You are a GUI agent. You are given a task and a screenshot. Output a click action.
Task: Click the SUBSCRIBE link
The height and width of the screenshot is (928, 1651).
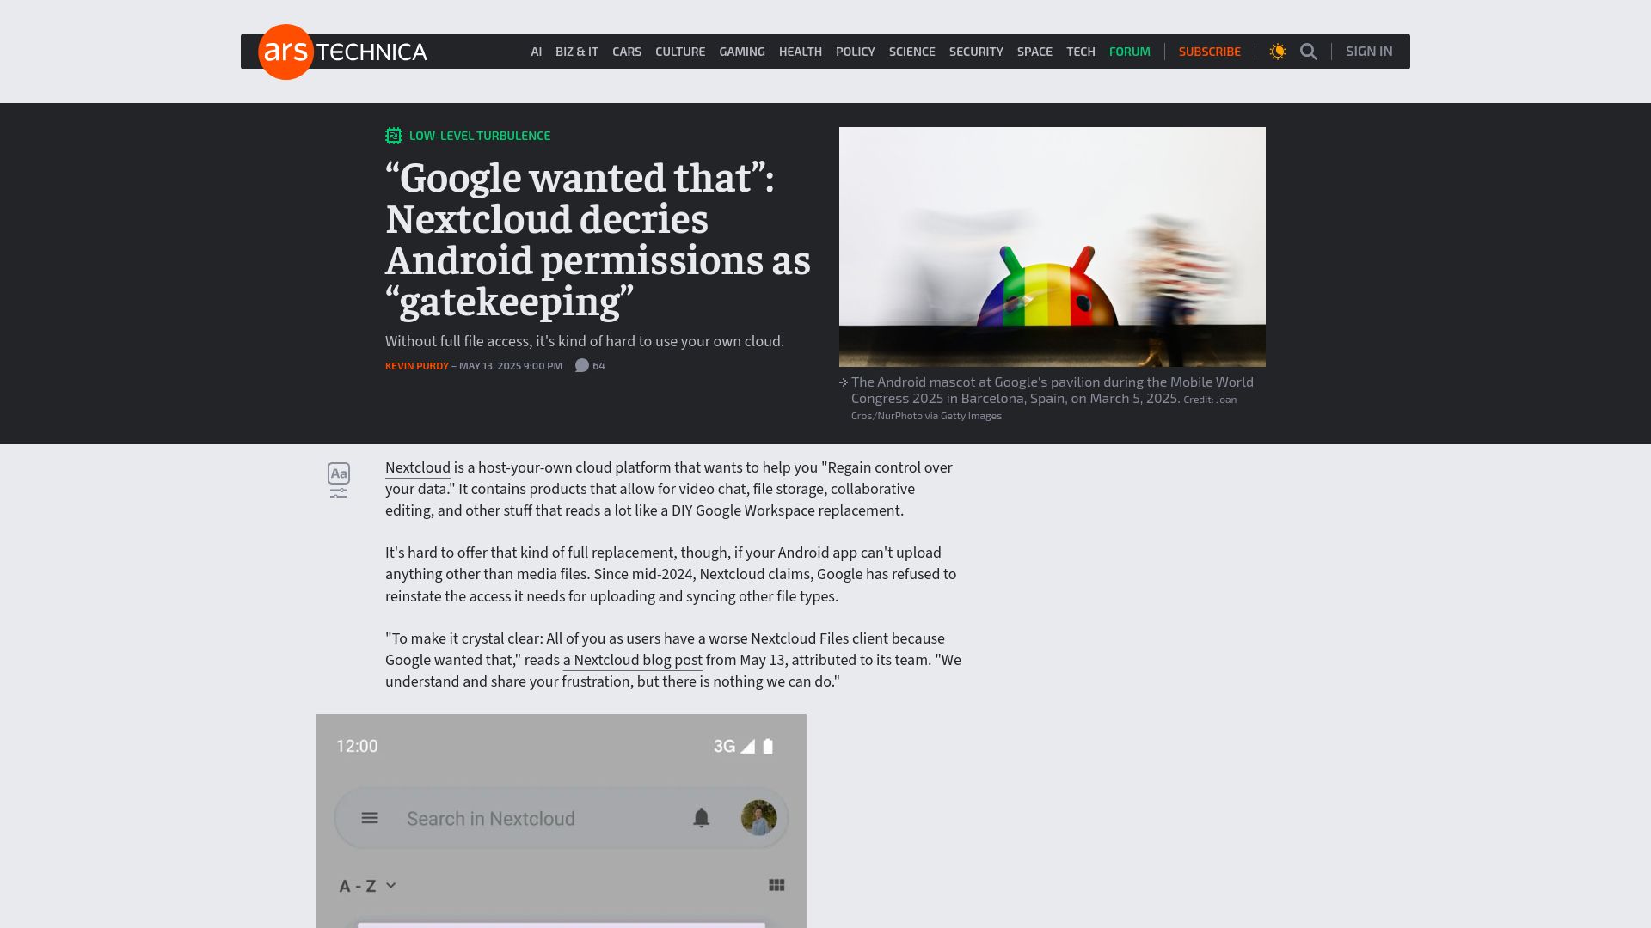pyautogui.click(x=1210, y=52)
